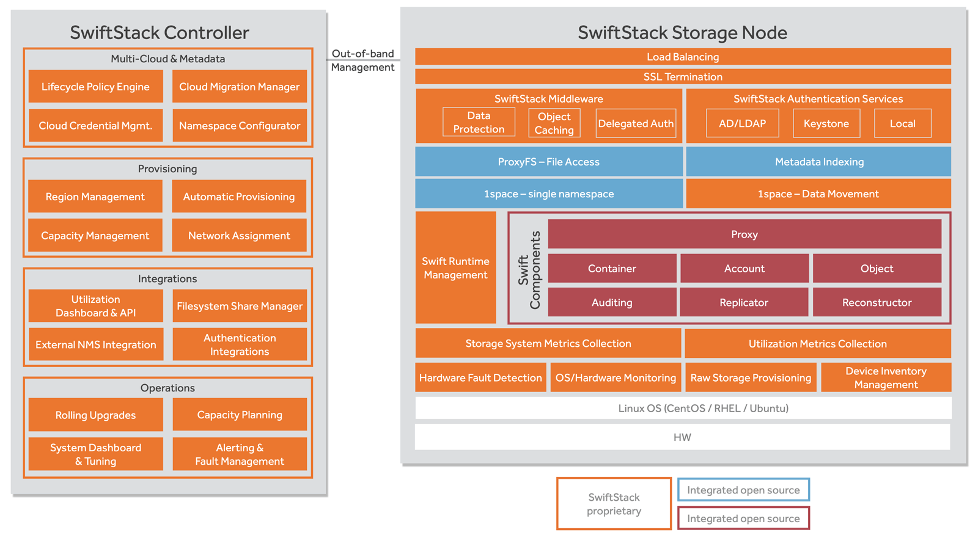Select the Network Assignment box

click(x=239, y=235)
